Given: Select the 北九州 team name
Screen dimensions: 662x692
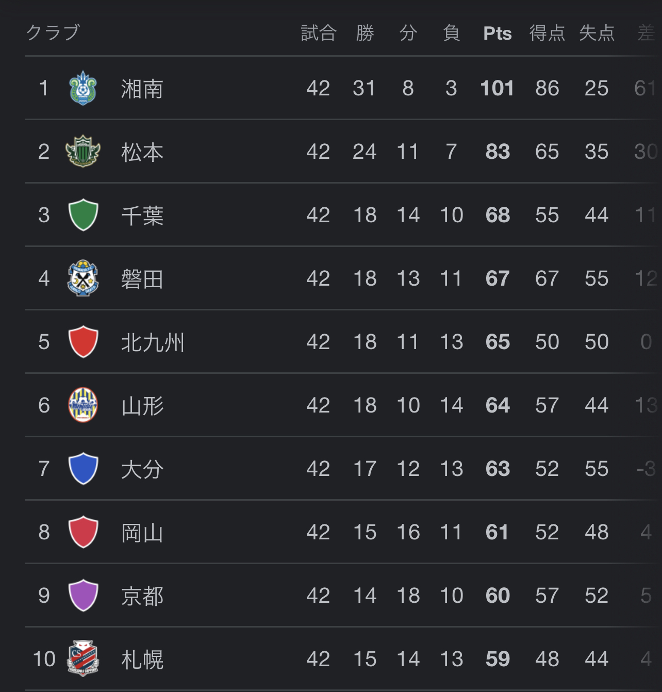Looking at the screenshot, I should click(x=153, y=342).
